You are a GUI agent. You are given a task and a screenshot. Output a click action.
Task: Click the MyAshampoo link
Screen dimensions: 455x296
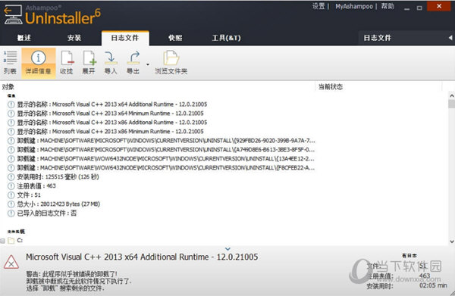tap(354, 6)
